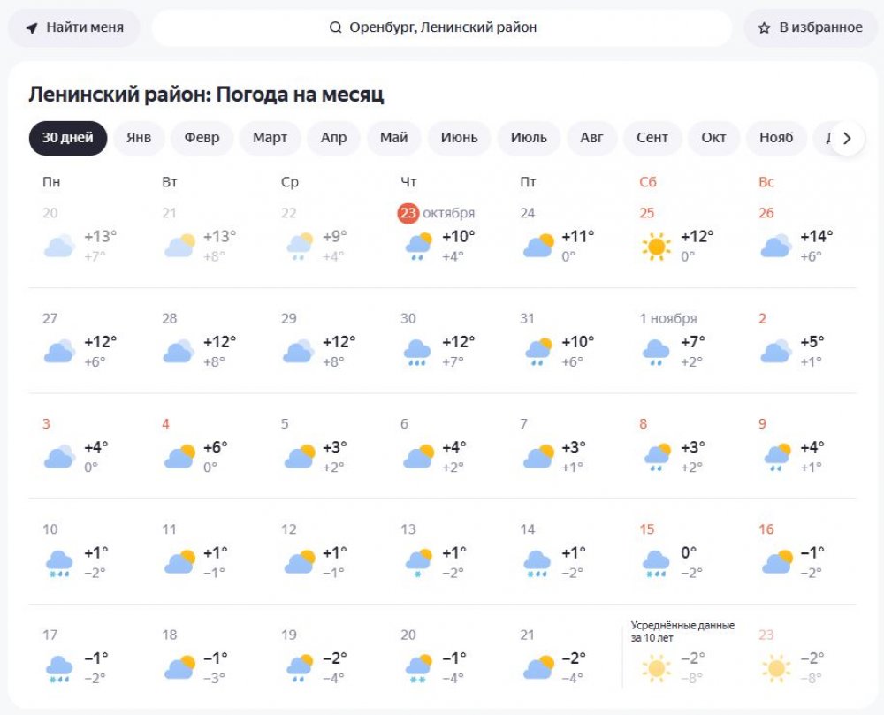Click the magnifier icon in the search bar
This screenshot has width=884, height=715.
point(336,27)
